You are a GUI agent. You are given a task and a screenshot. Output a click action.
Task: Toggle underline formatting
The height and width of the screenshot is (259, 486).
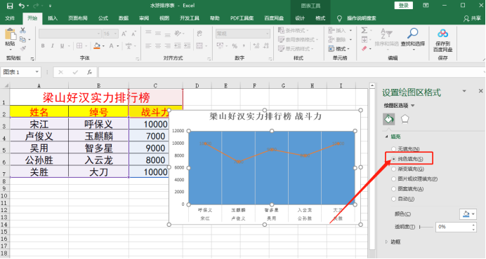click(62, 45)
